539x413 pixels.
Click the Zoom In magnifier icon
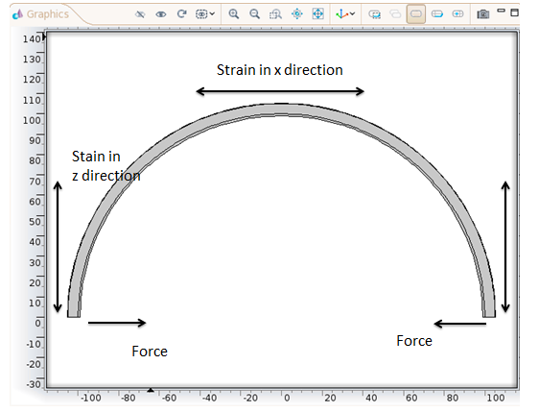pyautogui.click(x=234, y=14)
